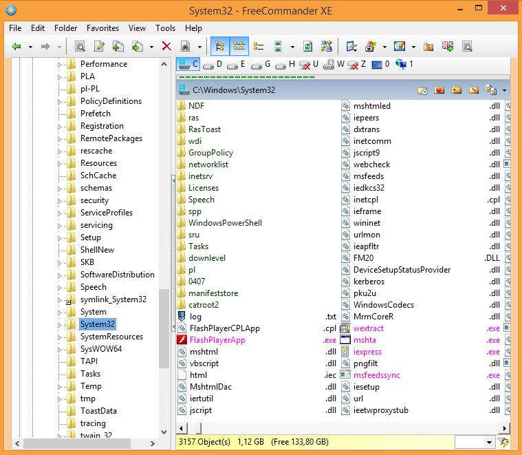Open the Favorites menu
The height and width of the screenshot is (455, 522).
pyautogui.click(x=102, y=28)
